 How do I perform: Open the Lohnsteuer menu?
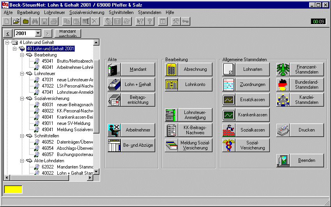55,12
